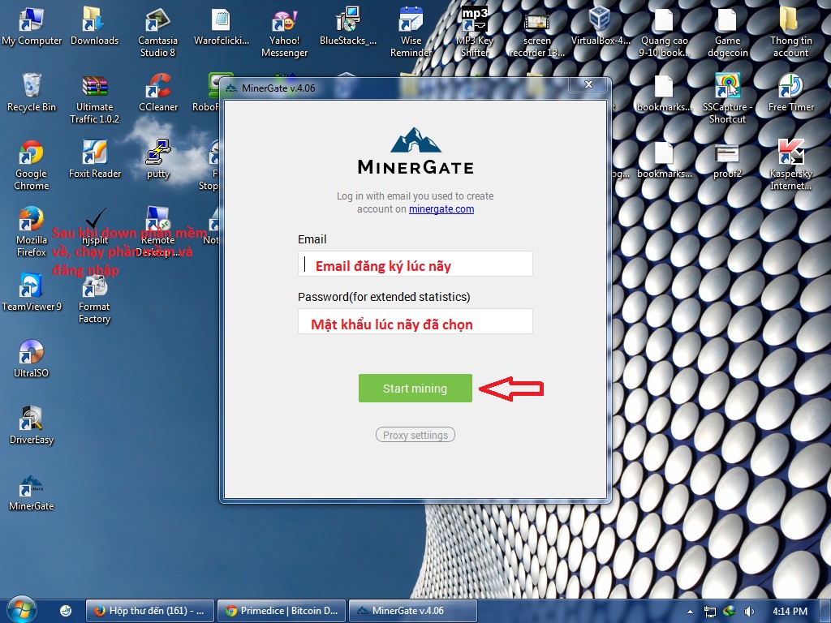Open Quang cao 9-10 book file
This screenshot has height=623, width=831.
tap(664, 32)
